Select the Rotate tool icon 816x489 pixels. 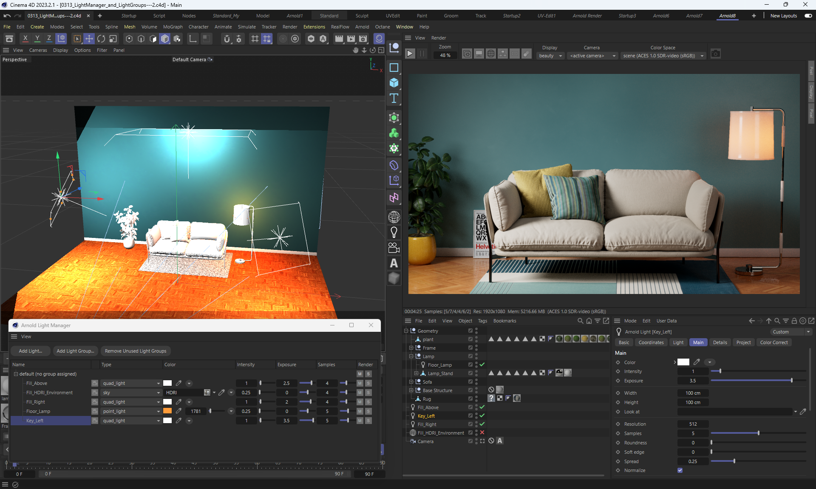[101, 39]
